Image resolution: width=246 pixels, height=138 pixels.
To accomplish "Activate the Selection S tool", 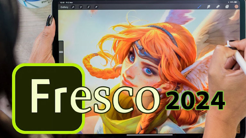I will [88, 7].
